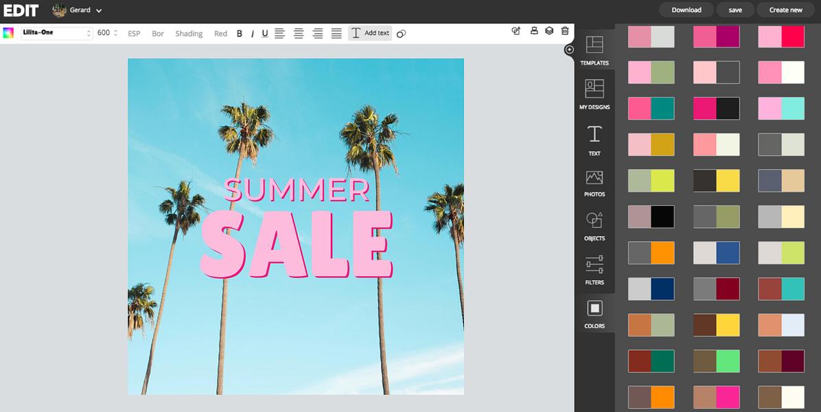Apply the light pink and aqua color combo

coord(781,108)
